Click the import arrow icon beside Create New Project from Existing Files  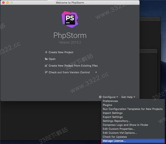[46, 66]
